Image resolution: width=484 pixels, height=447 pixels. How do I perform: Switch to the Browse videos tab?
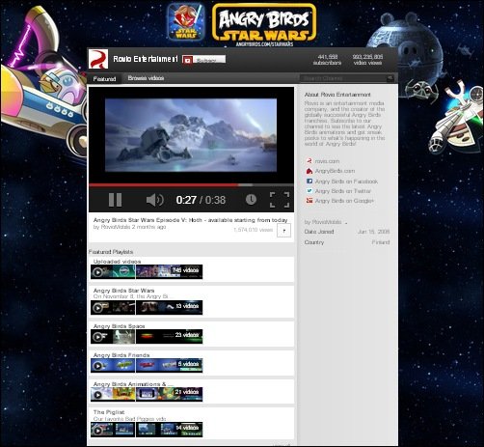146,78
